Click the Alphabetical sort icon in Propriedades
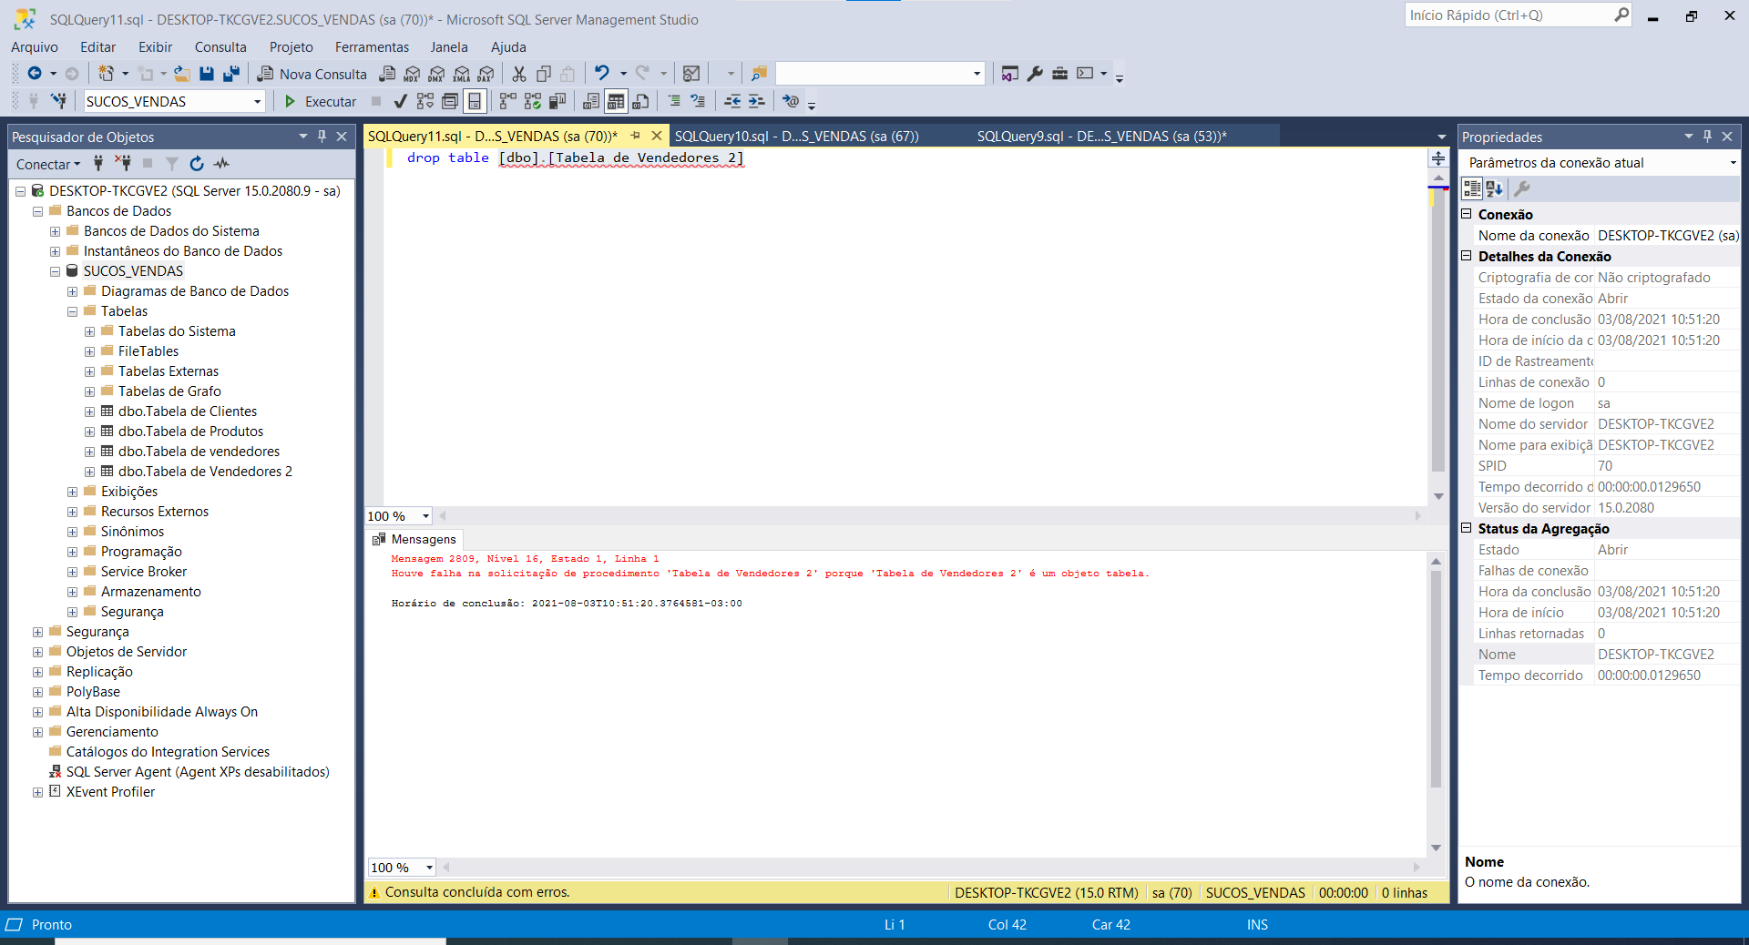 click(1495, 188)
